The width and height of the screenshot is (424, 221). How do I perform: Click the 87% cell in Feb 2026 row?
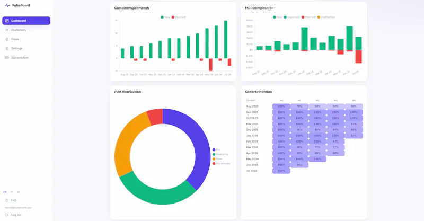coord(335,142)
